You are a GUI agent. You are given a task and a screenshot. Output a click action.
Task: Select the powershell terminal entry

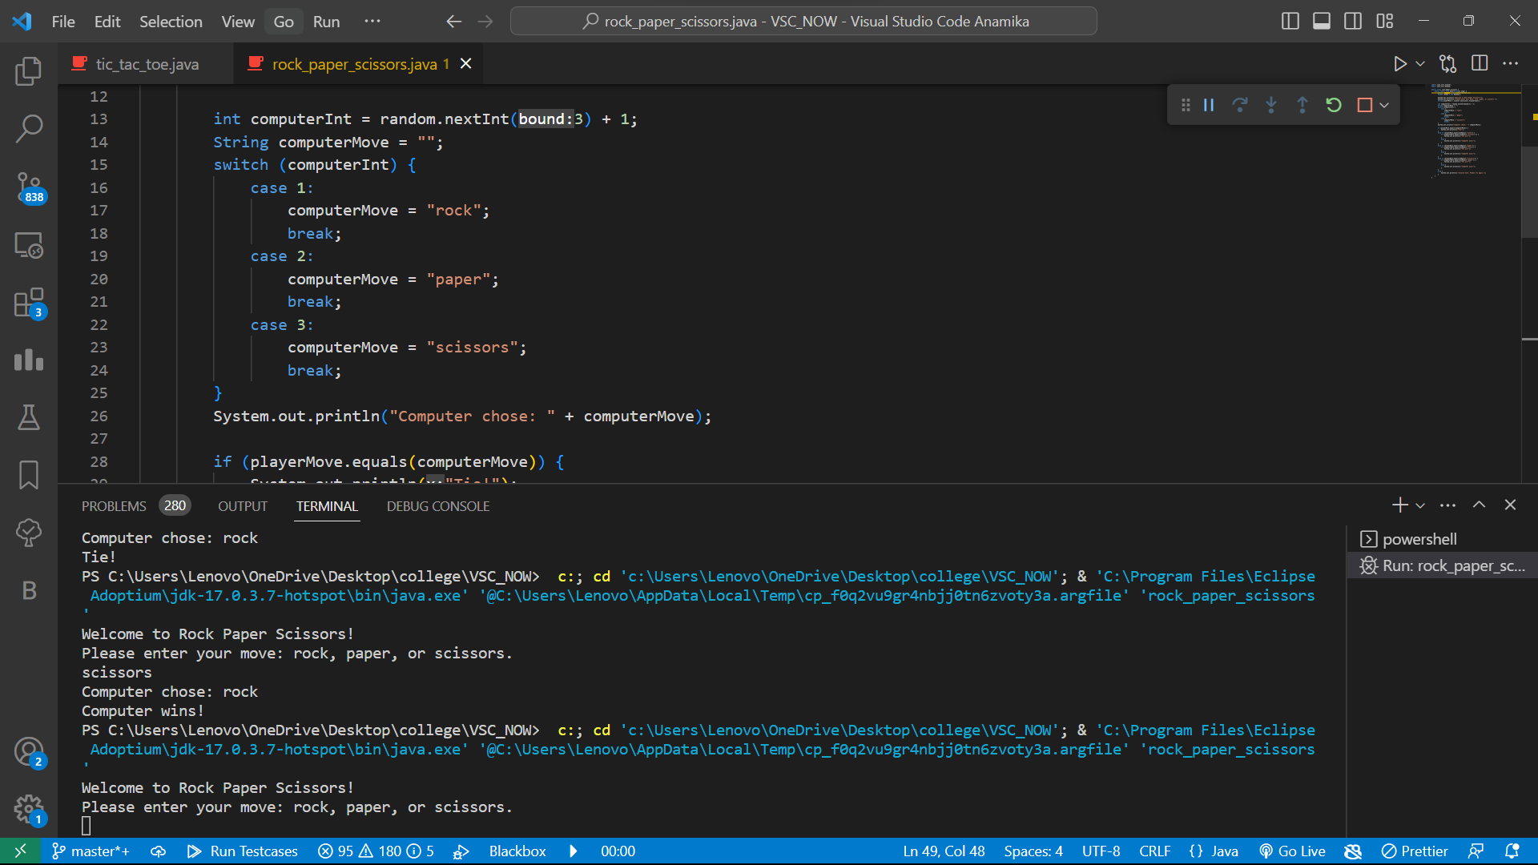pos(1419,539)
